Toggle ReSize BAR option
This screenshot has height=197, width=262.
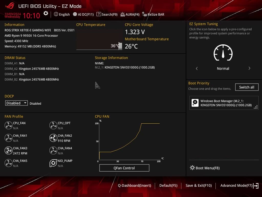pos(153,14)
